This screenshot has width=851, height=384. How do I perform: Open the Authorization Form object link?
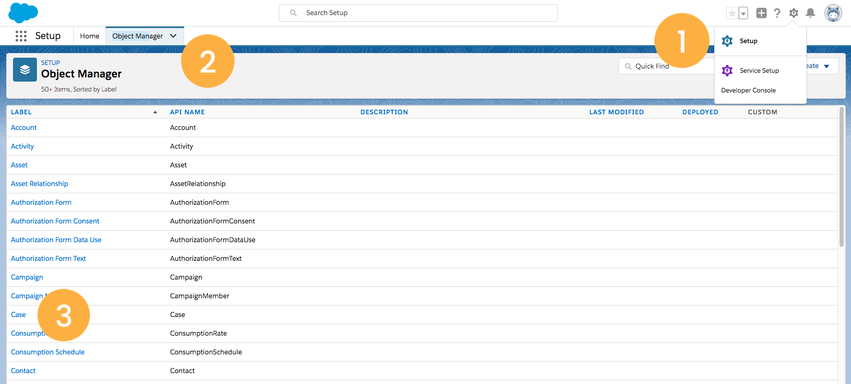tap(41, 203)
